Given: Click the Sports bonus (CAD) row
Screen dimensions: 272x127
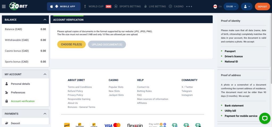Looking at the screenshot, I should [25, 62].
